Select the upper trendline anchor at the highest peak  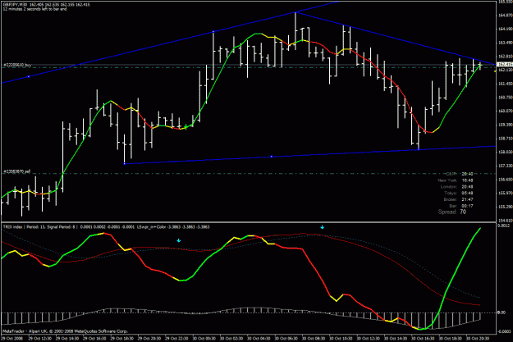point(295,12)
